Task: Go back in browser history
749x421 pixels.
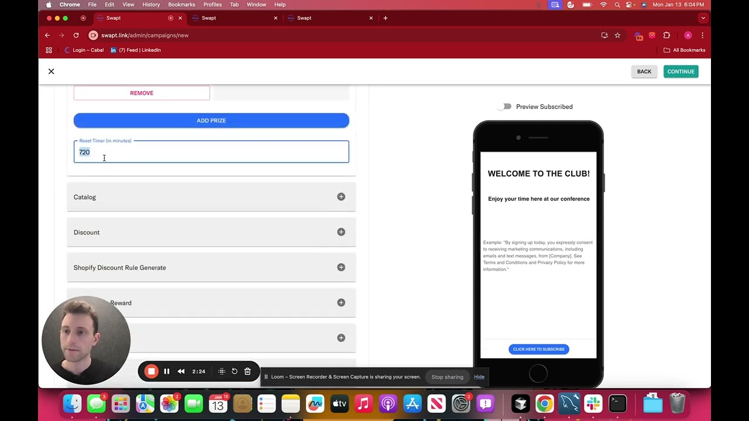Action: 47,35
